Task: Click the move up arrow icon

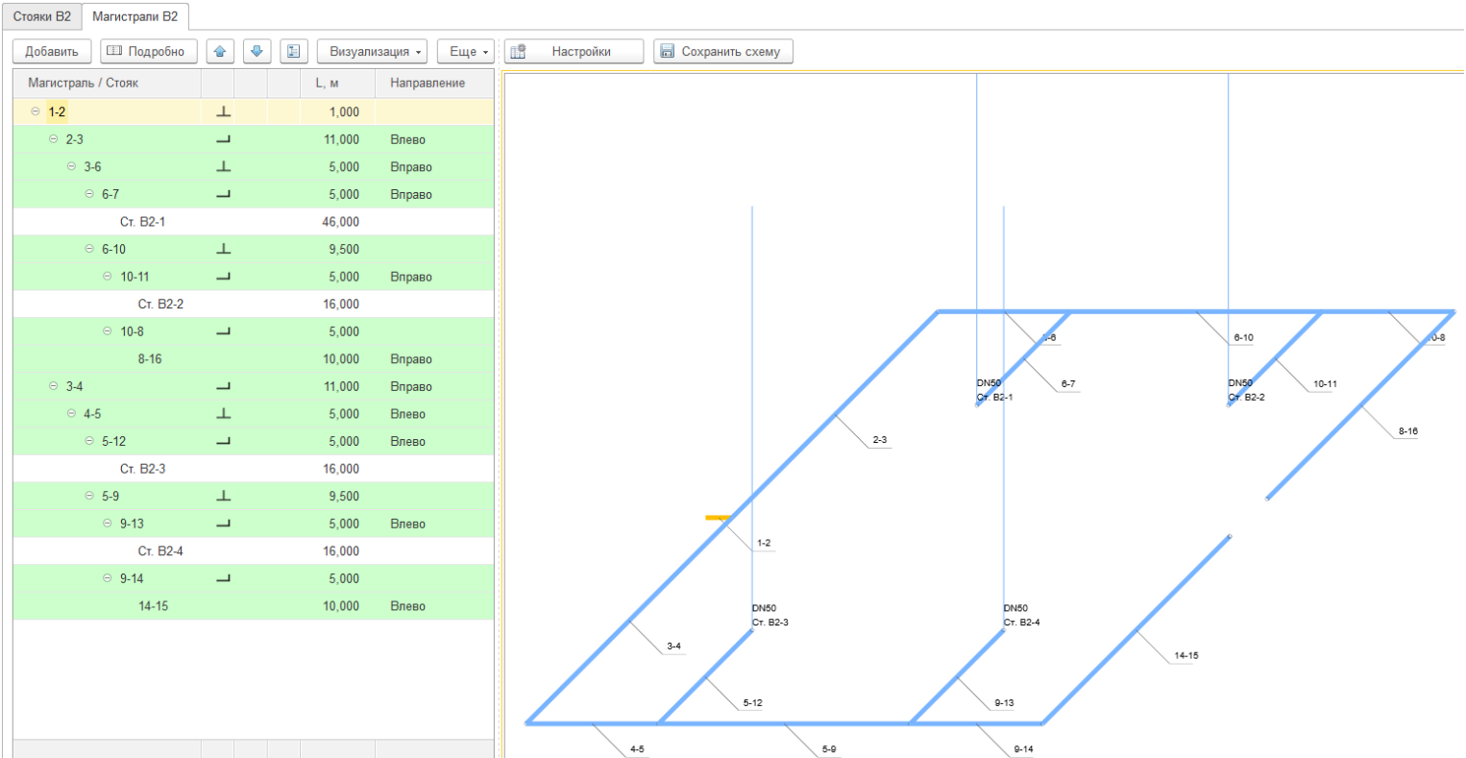Action: (220, 52)
